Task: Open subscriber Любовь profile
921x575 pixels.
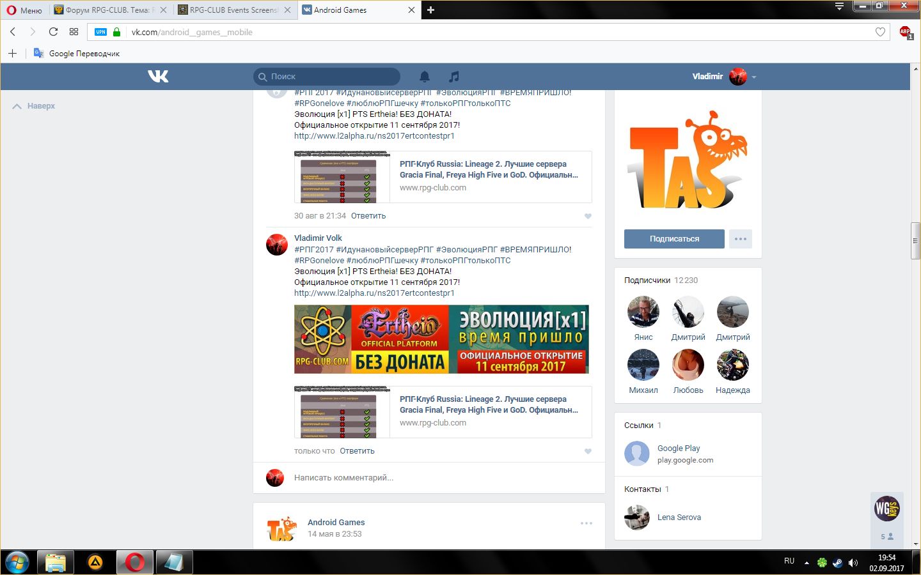Action: (688, 365)
